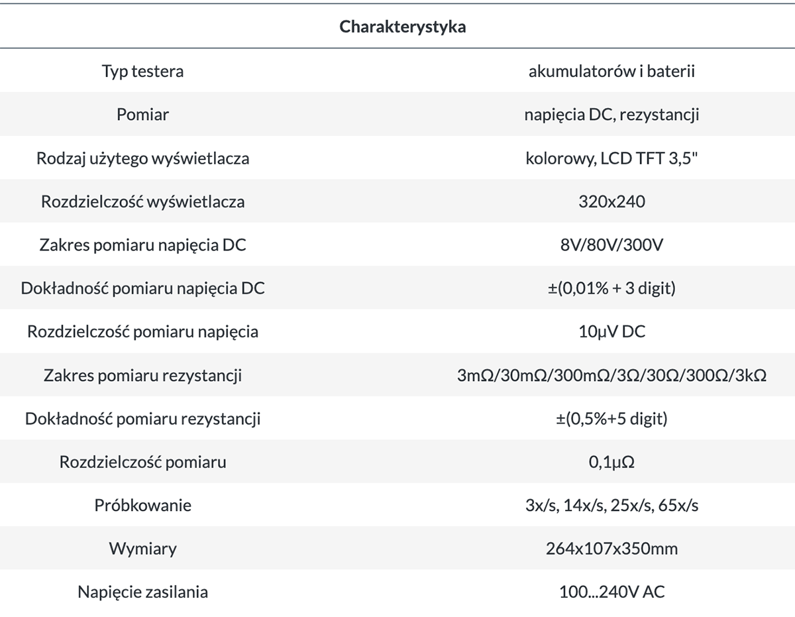This screenshot has width=795, height=617.
Task: Click 'napięcia DC, rezystancji' value cell
Action: click(x=611, y=114)
